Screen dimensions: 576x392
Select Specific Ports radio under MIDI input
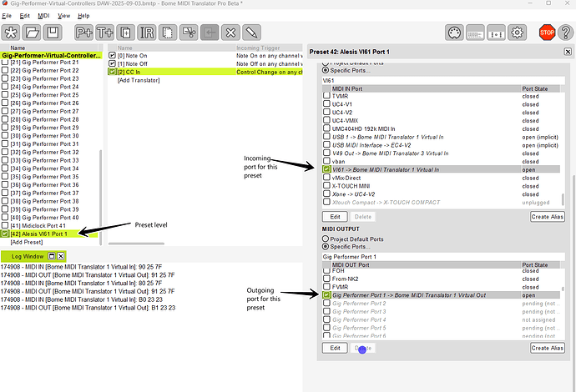(x=325, y=70)
